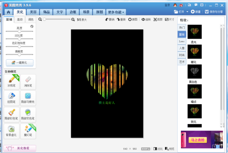
Task: Go to the home tab icon
Action: 8,12
